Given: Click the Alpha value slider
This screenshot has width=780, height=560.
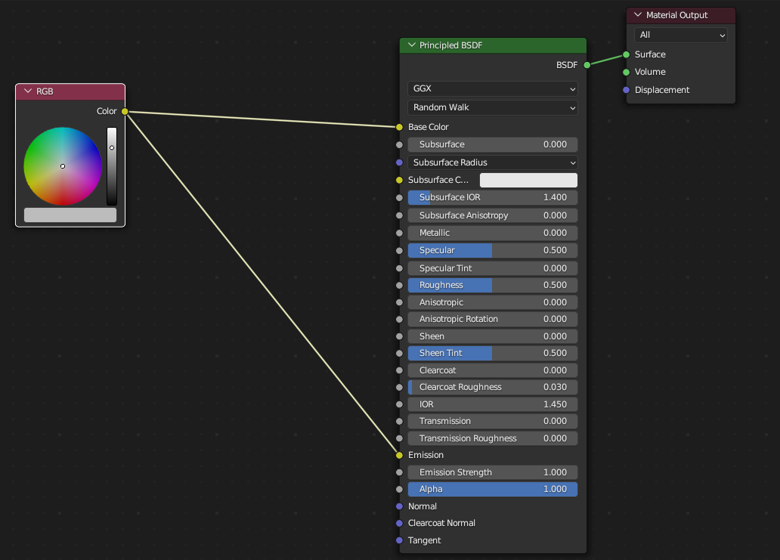Looking at the screenshot, I should [492, 489].
